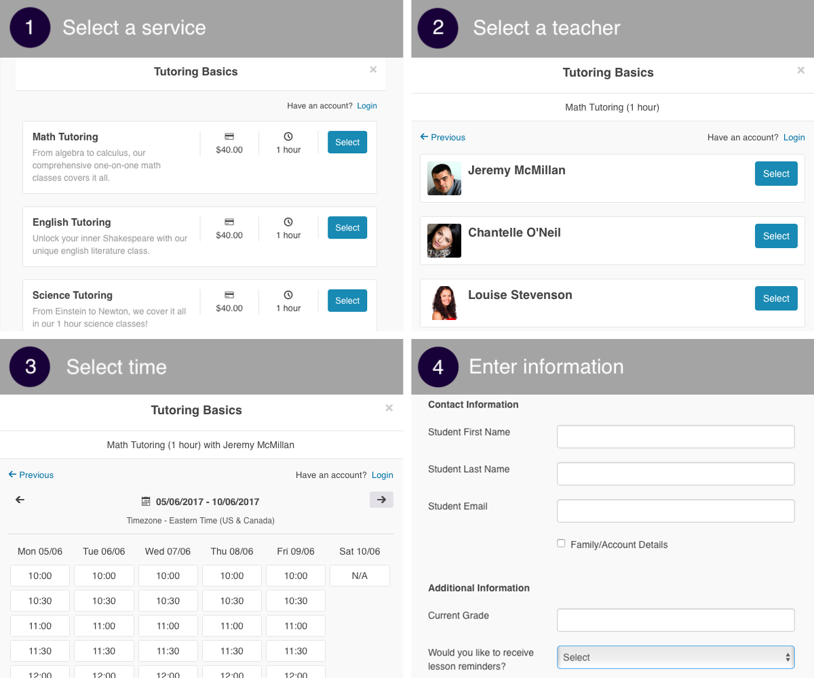Click Chantelle O'Neil's profile photo
The height and width of the screenshot is (678, 814).
coord(444,241)
